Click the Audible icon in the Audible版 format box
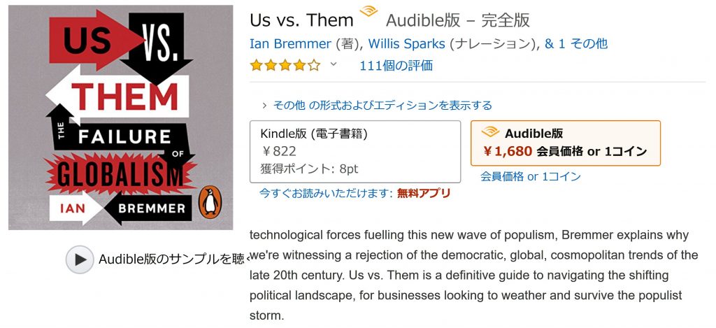Screen dimensions: 716x328 pyautogui.click(x=490, y=132)
